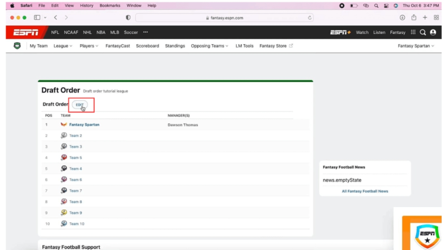
Task: Click the ESPN logo in header
Action: point(26,32)
